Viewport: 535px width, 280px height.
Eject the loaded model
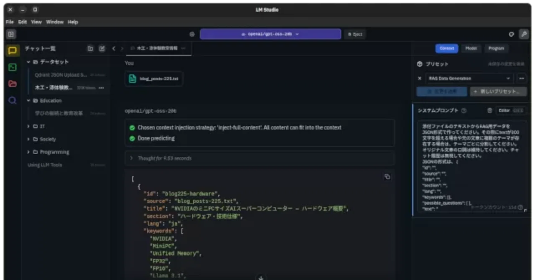click(x=355, y=34)
